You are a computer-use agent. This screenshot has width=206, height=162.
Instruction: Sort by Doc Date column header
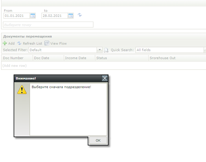48,58
